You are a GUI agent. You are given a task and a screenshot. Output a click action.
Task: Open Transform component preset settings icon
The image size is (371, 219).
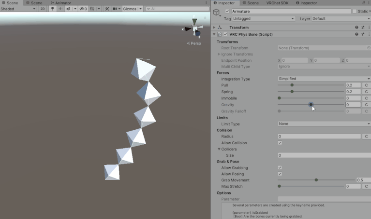362,27
